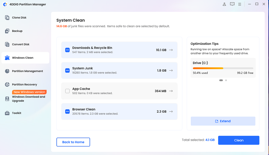Screen dimensions: 269x155
Task: Click the Downloads & Recycle Bin title
Action: [x=92, y=48]
